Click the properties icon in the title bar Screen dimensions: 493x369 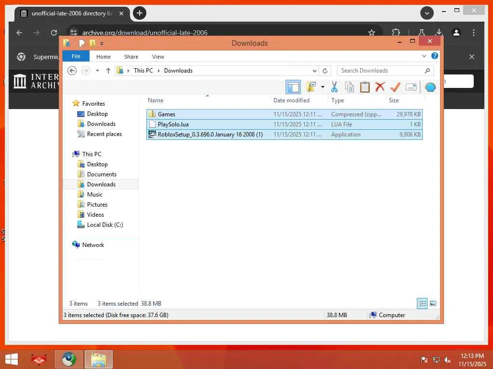click(x=82, y=43)
